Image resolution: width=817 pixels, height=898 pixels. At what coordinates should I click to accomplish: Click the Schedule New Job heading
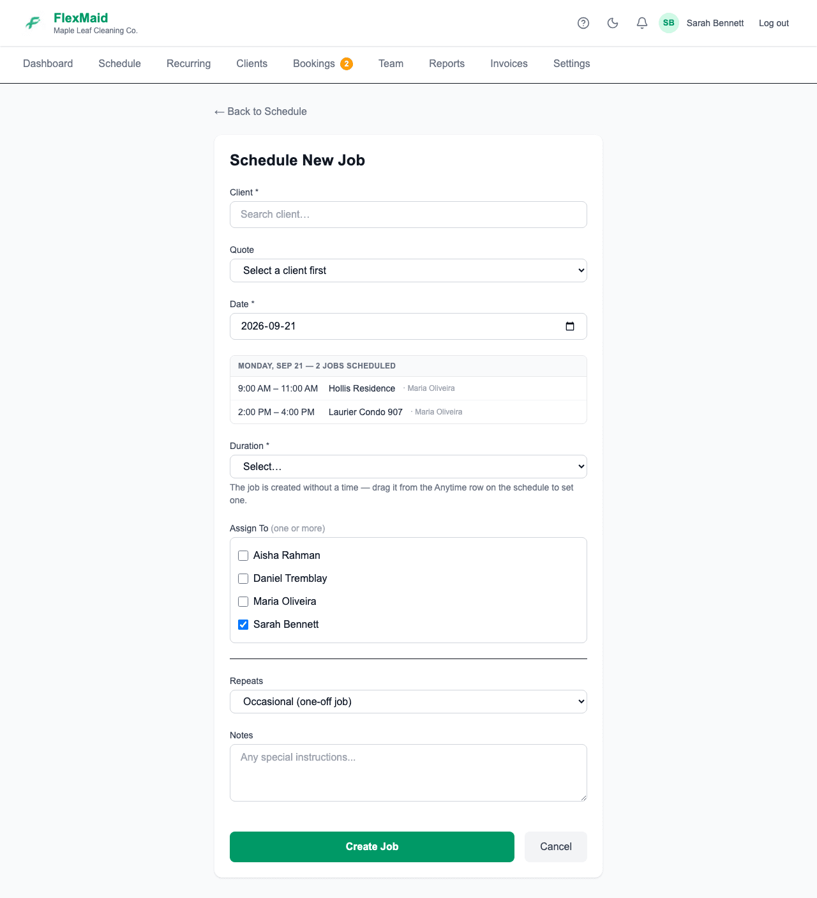(297, 160)
